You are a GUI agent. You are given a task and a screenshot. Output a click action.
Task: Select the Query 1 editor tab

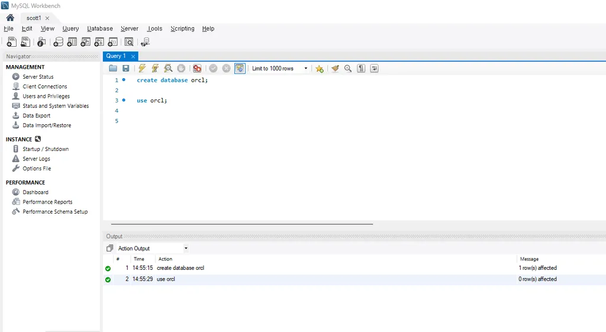116,56
